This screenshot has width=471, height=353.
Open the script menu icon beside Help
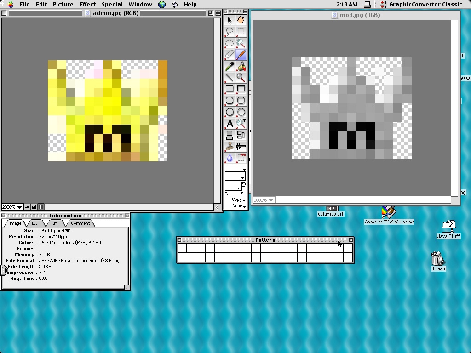pyautogui.click(x=175, y=5)
